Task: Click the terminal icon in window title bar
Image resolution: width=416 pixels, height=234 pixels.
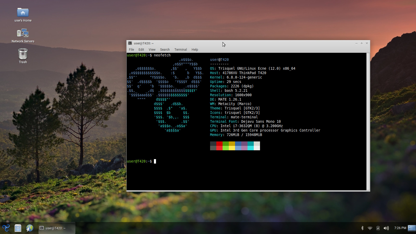Action: click(x=130, y=43)
